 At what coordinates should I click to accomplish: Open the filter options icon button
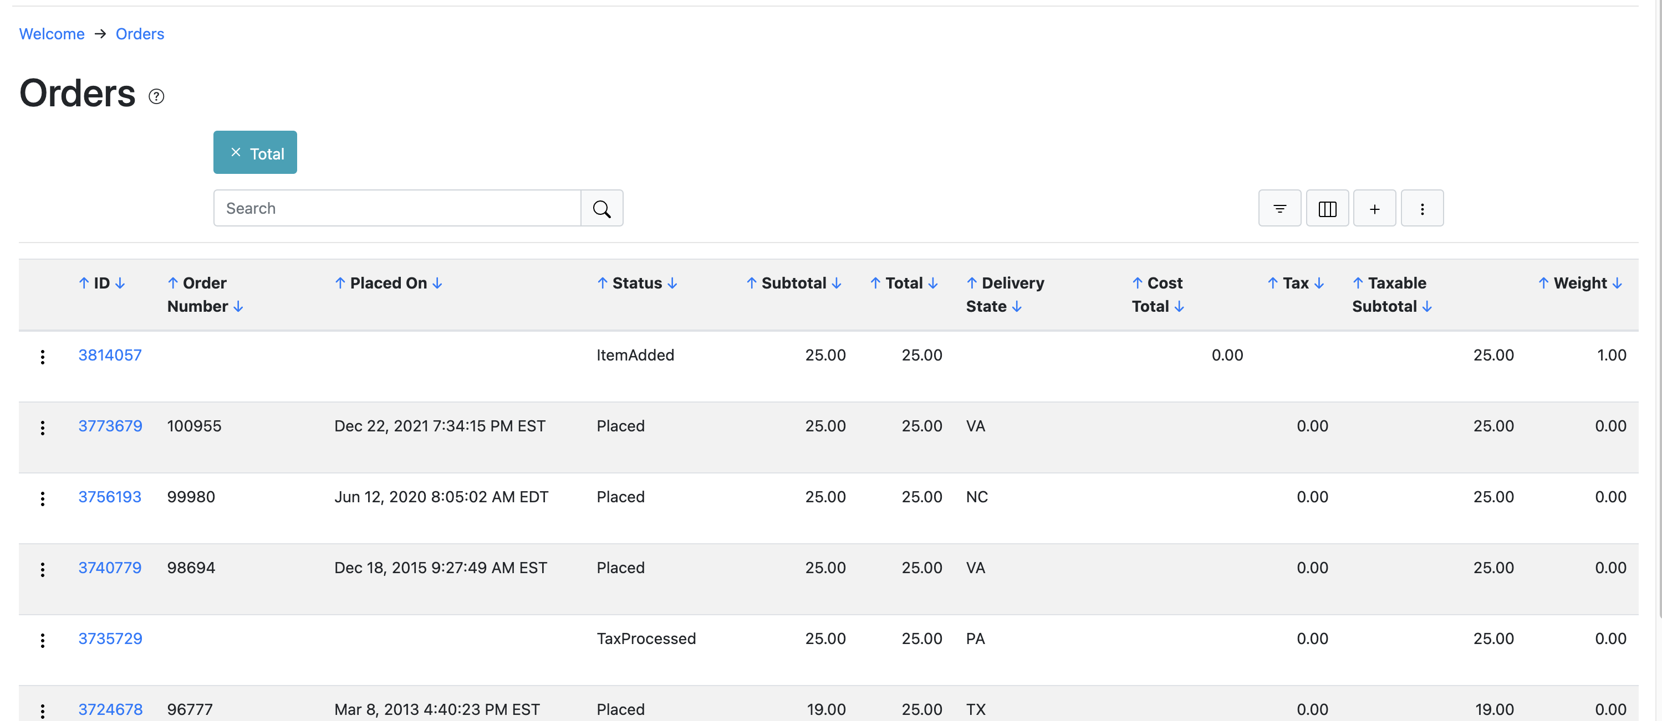[x=1279, y=208]
